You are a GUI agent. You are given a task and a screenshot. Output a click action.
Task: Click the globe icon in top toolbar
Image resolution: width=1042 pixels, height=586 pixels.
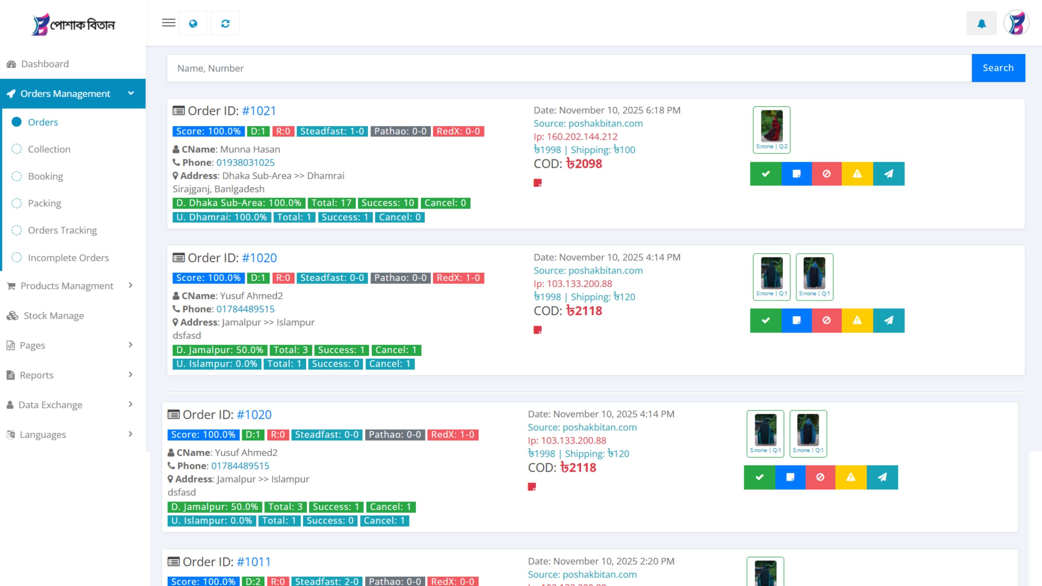193,23
